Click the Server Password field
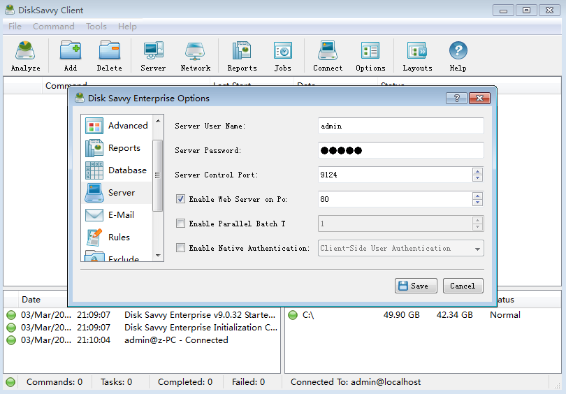This screenshot has height=394, width=566. click(x=400, y=150)
